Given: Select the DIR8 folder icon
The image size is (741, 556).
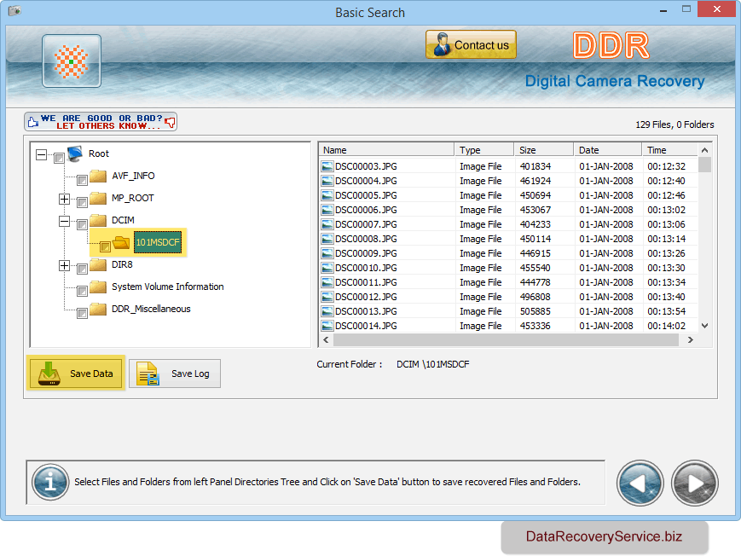Looking at the screenshot, I should coord(98,264).
